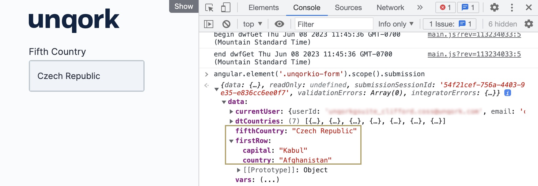The image size is (538, 186).
Task: Open the Elements tab
Action: [263, 8]
